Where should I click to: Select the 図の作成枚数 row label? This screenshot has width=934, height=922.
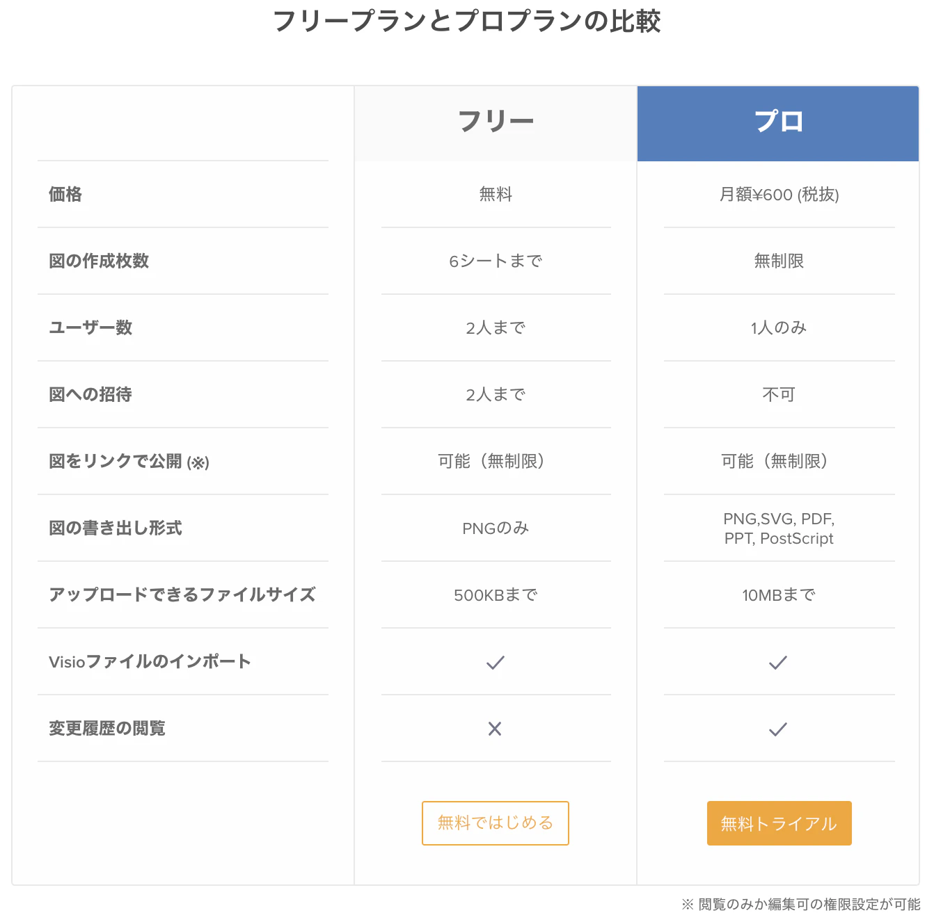98,261
